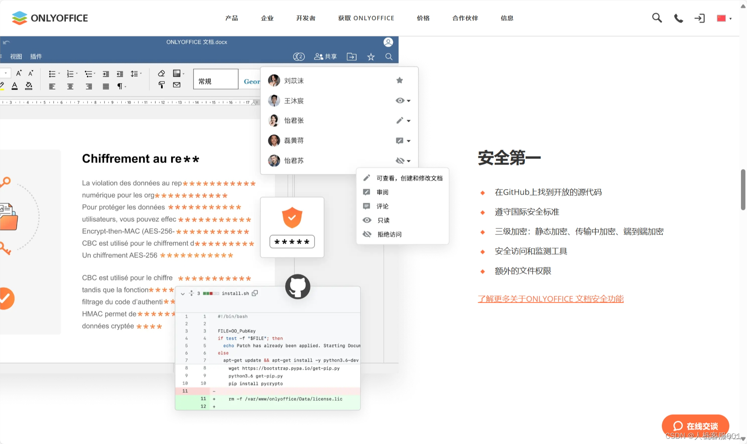The width and height of the screenshot is (747, 444).
Task: Click the clear style eraser icon
Action: (161, 73)
